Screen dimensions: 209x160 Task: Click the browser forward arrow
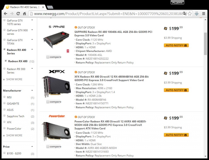[12, 14]
